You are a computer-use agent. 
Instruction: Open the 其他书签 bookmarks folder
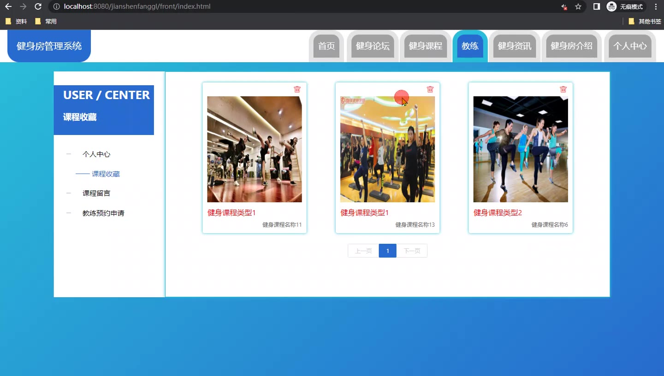tap(645, 21)
